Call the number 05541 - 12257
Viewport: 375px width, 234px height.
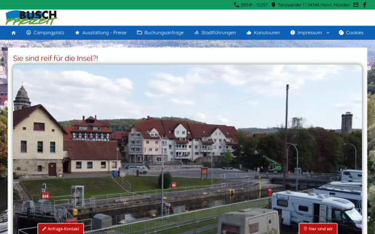[x=254, y=5]
